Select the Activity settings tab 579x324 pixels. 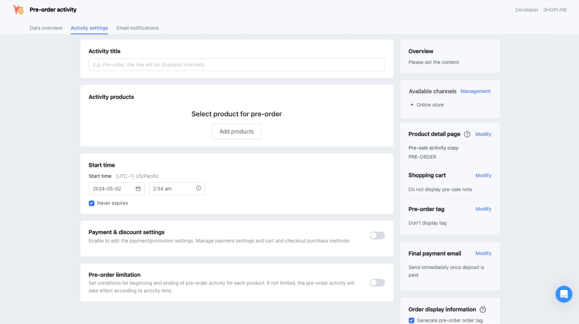(x=89, y=28)
